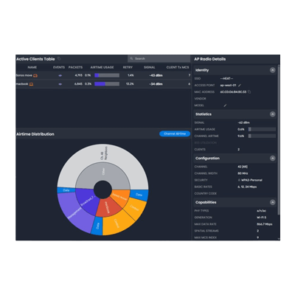Click the Wi-Fi 5 generation value

(261, 218)
